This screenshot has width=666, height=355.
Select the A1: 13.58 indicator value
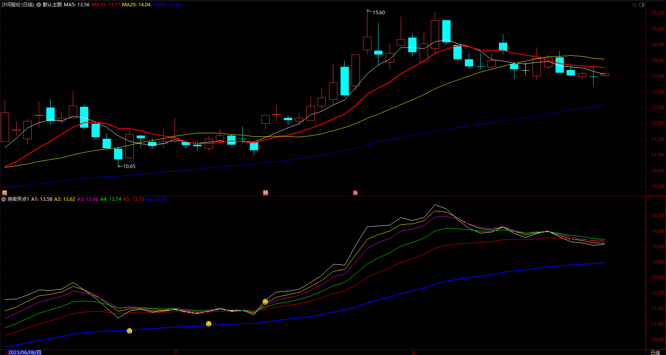(x=42, y=199)
